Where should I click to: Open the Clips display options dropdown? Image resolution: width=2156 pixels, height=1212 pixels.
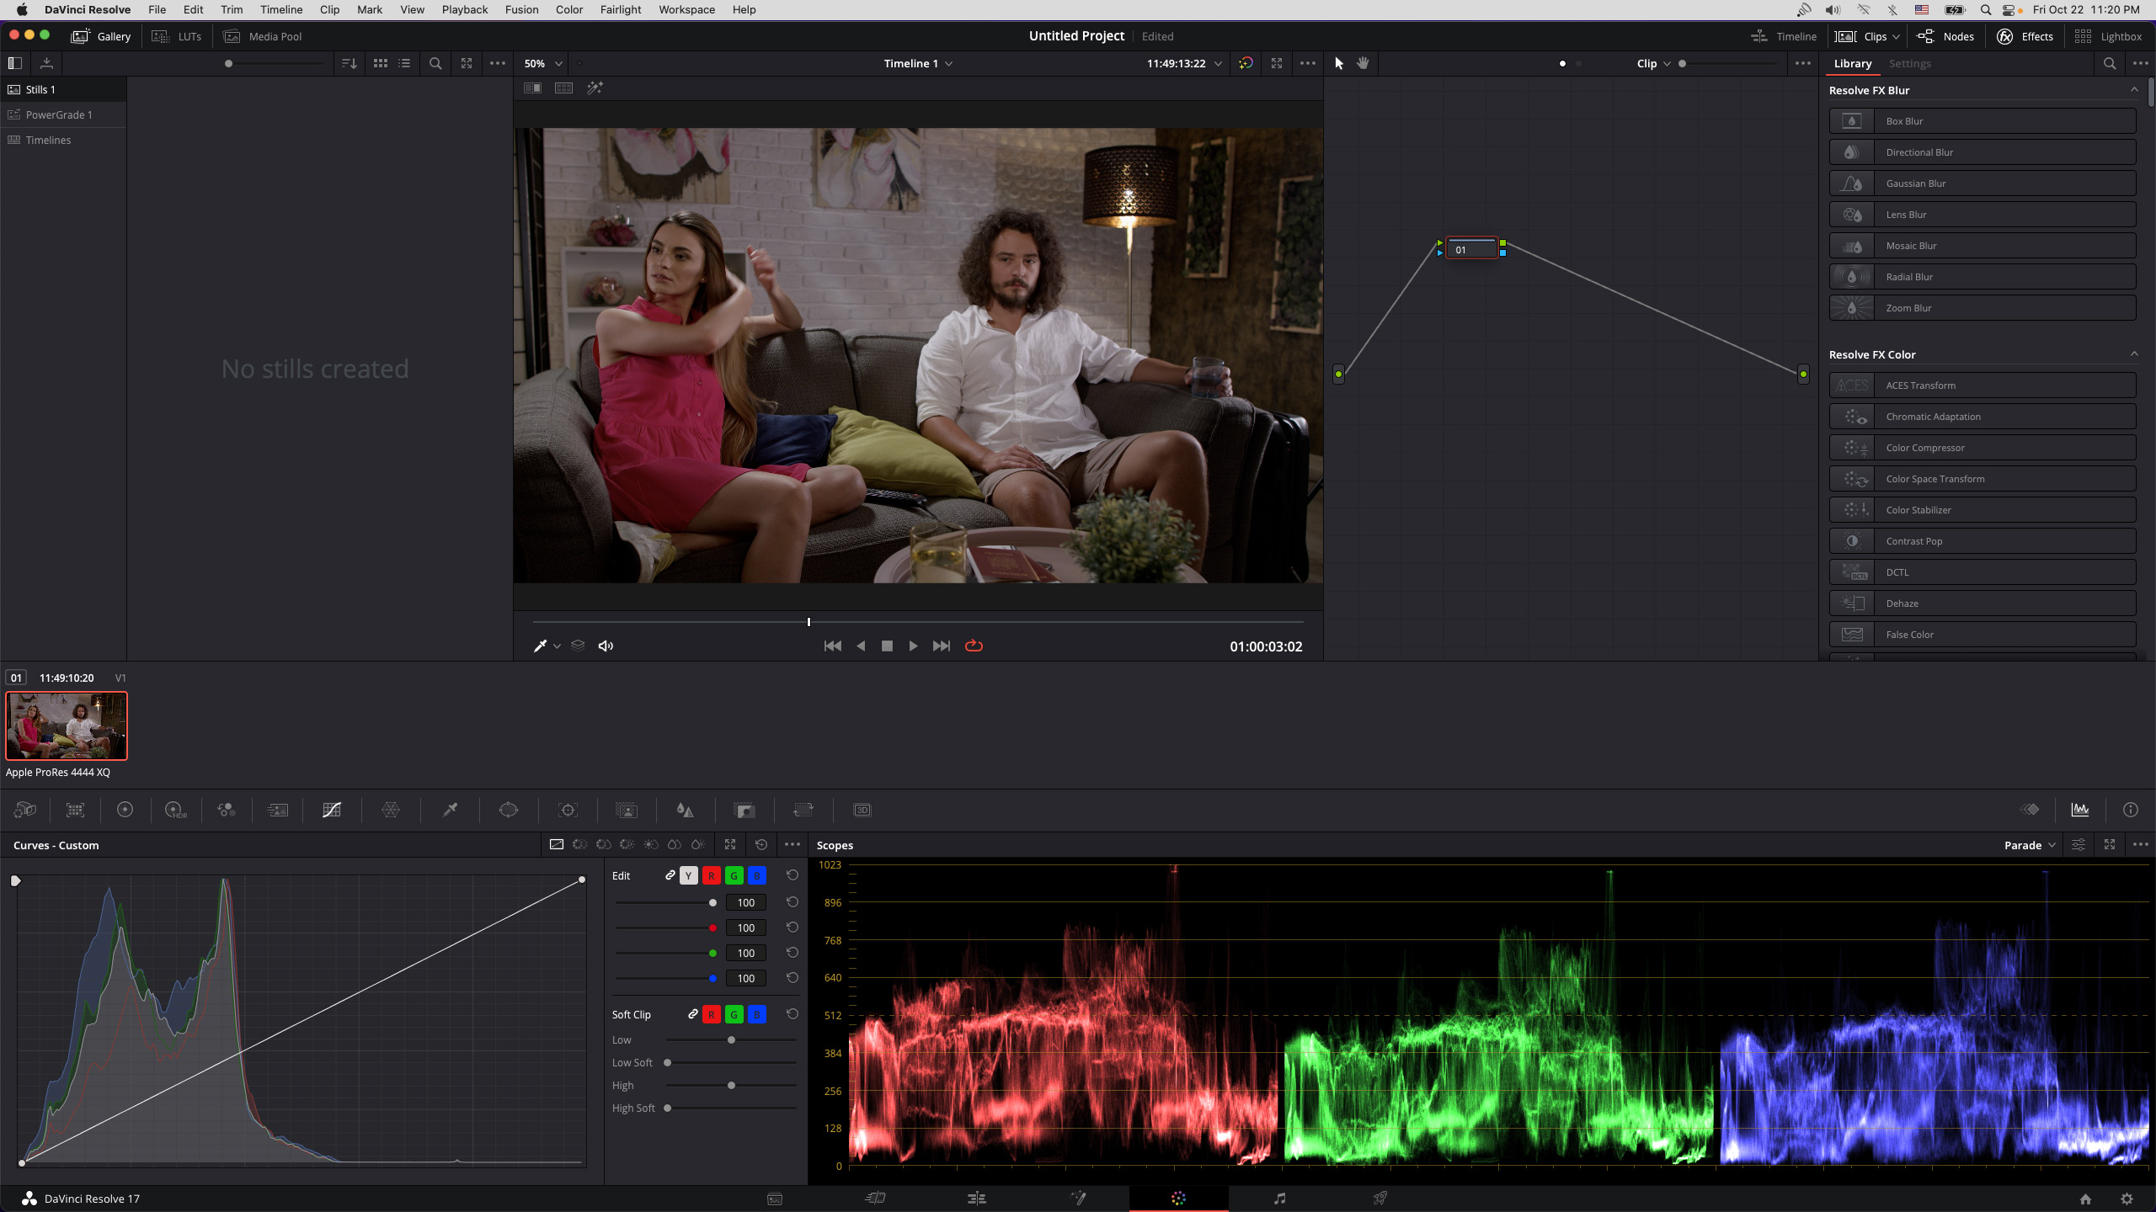1896,36
